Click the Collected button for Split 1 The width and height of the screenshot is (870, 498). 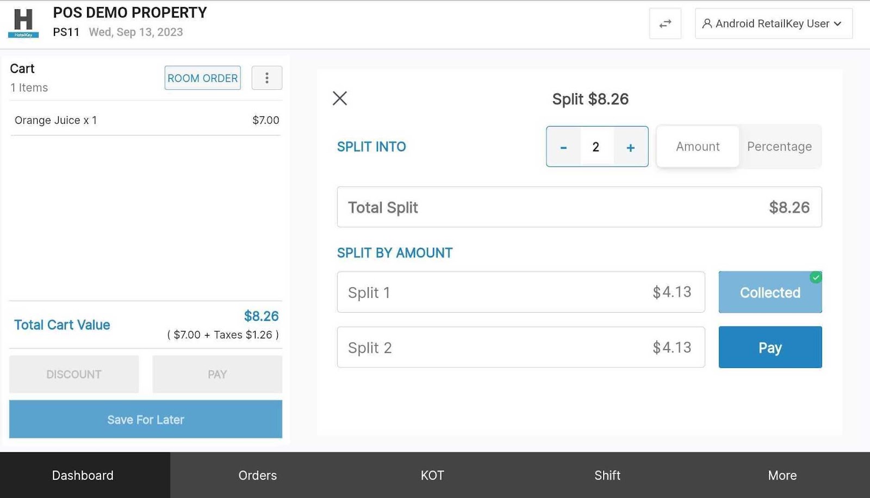coord(769,292)
